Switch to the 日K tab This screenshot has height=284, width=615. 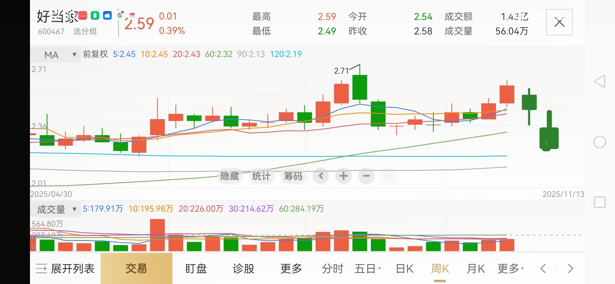pos(404,269)
